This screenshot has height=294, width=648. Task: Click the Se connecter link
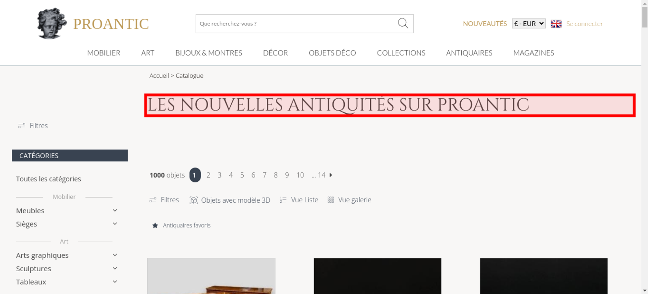coord(584,24)
